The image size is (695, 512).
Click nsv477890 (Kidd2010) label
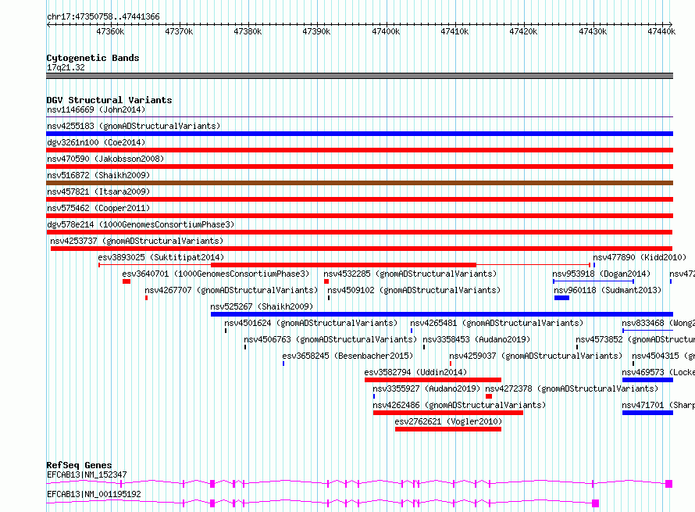640,257
